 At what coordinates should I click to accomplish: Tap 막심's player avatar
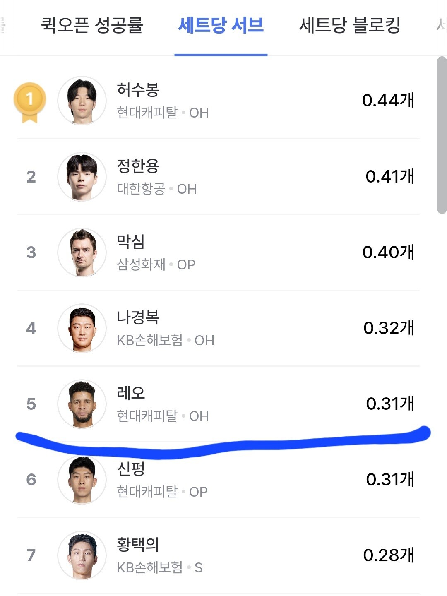(82, 252)
